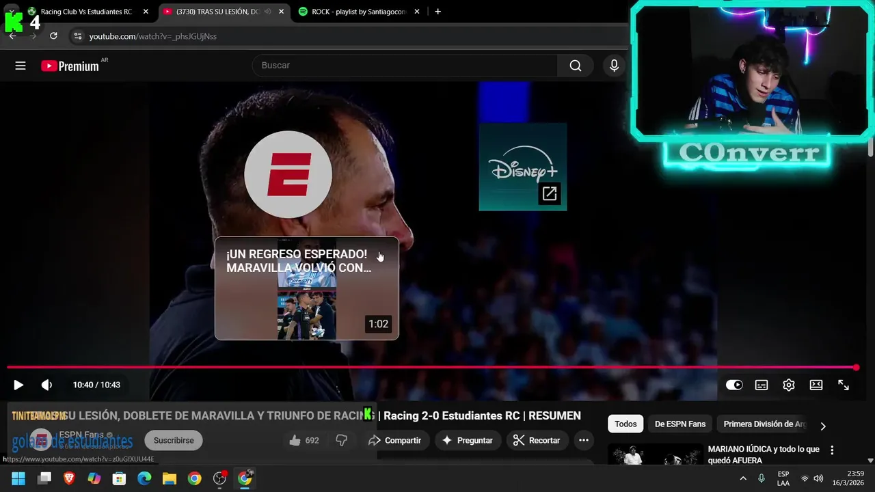Open Copilot from taskbar
875x492 pixels.
coord(94,478)
